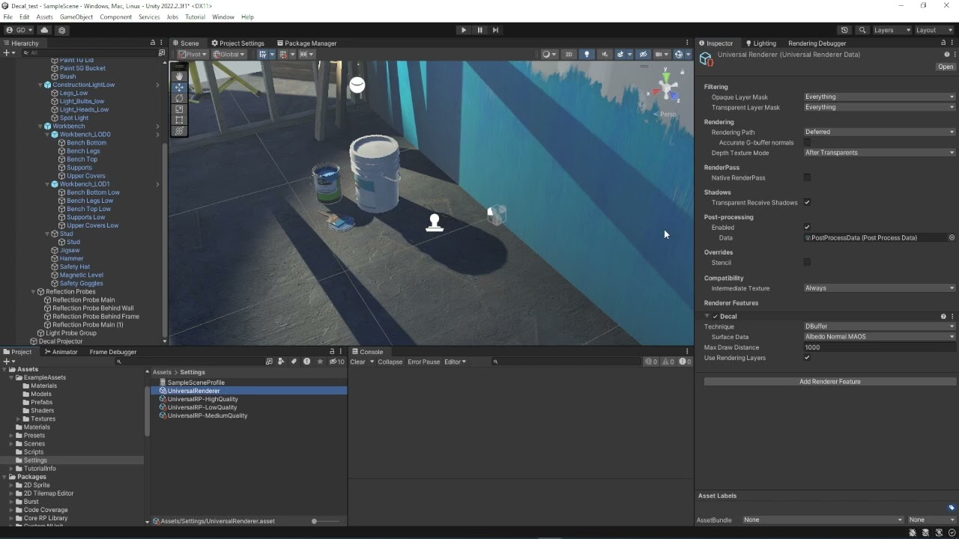Open the Undo History icon
The height and width of the screenshot is (539, 959).
coord(844,30)
